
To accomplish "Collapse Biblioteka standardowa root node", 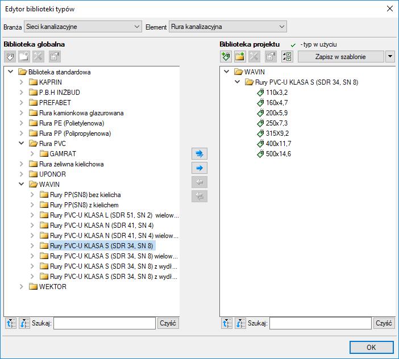I will tap(11, 72).
